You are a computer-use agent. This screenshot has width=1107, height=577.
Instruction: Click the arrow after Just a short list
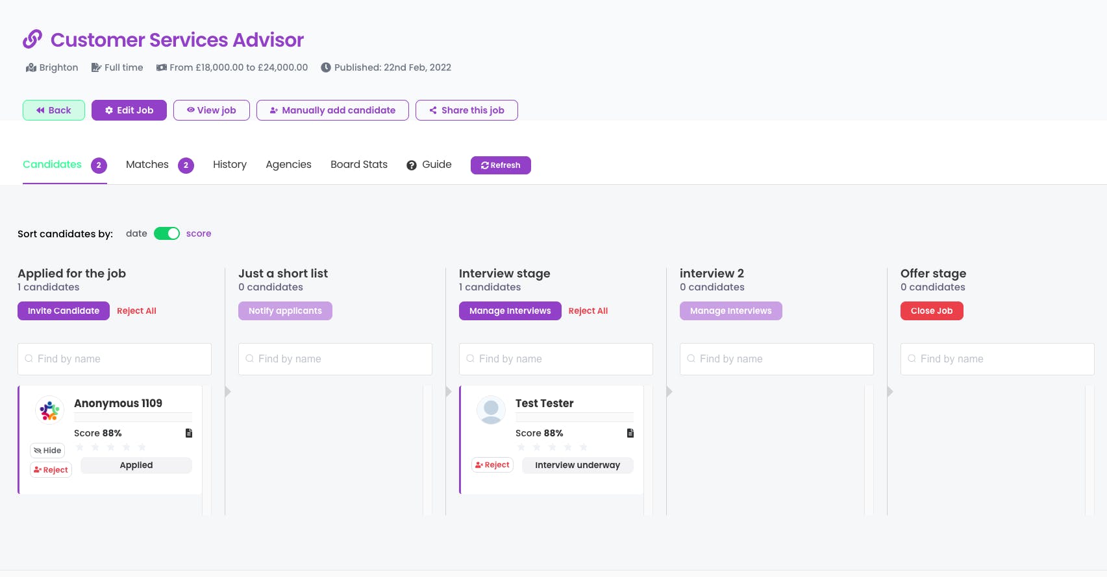(x=449, y=392)
